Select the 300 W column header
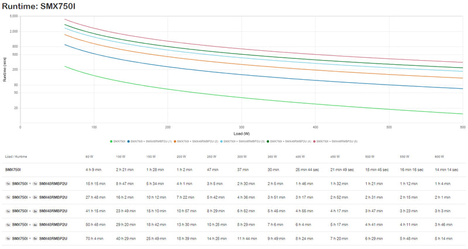The width and height of the screenshot is (468, 249). click(x=242, y=157)
